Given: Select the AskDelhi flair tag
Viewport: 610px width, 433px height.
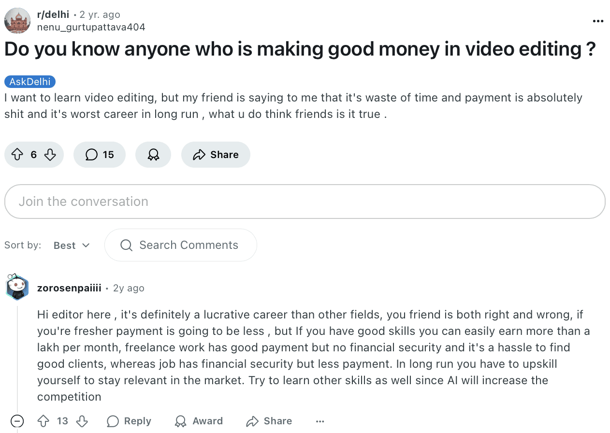Looking at the screenshot, I should [30, 82].
